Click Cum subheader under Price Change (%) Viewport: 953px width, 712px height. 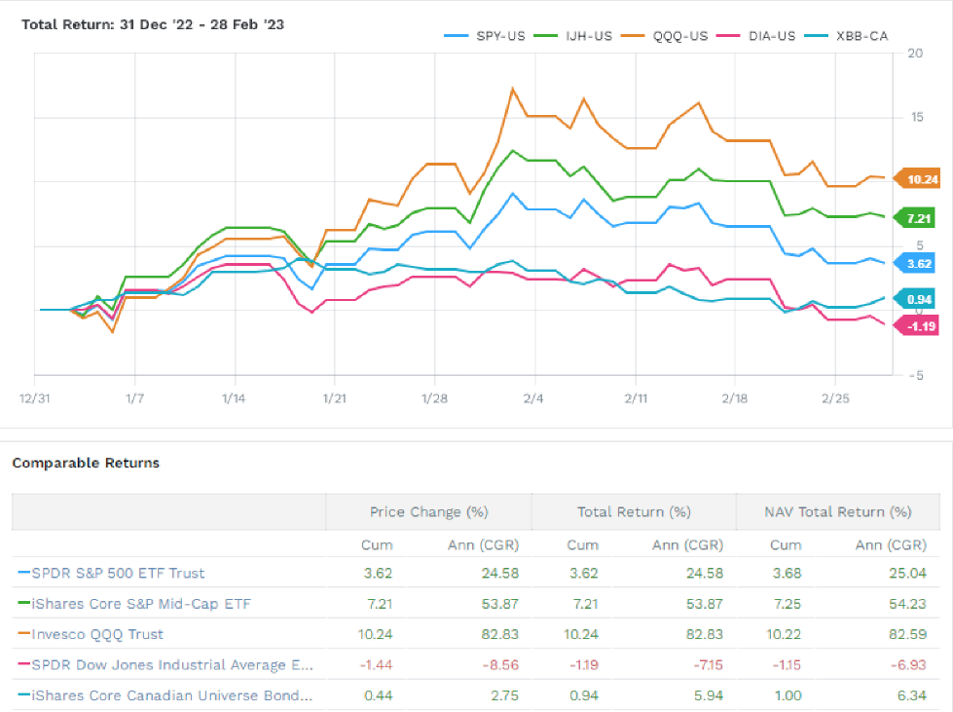pos(377,544)
